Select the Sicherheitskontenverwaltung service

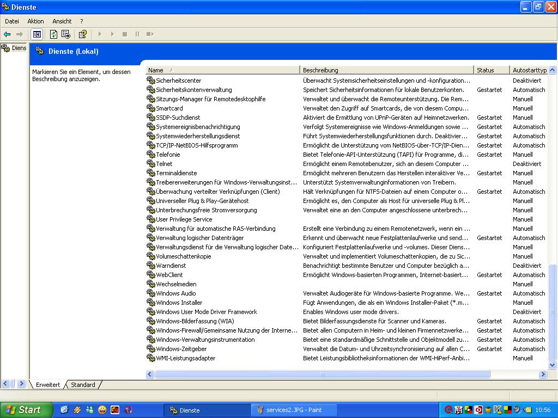tap(346, 90)
